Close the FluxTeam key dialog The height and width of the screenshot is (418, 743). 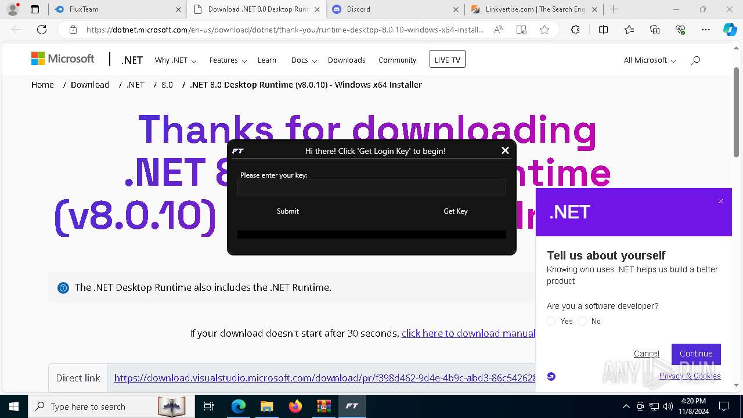point(505,150)
